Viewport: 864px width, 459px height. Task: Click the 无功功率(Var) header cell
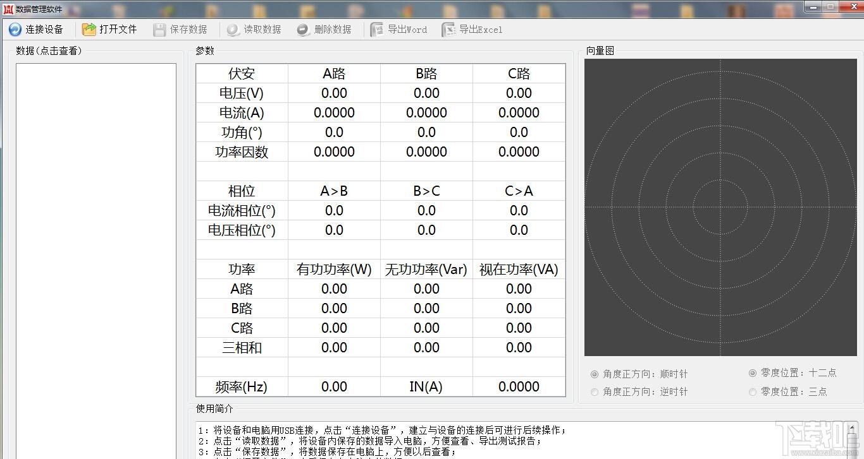point(426,269)
